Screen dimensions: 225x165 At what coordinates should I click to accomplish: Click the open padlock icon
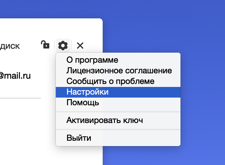45,45
